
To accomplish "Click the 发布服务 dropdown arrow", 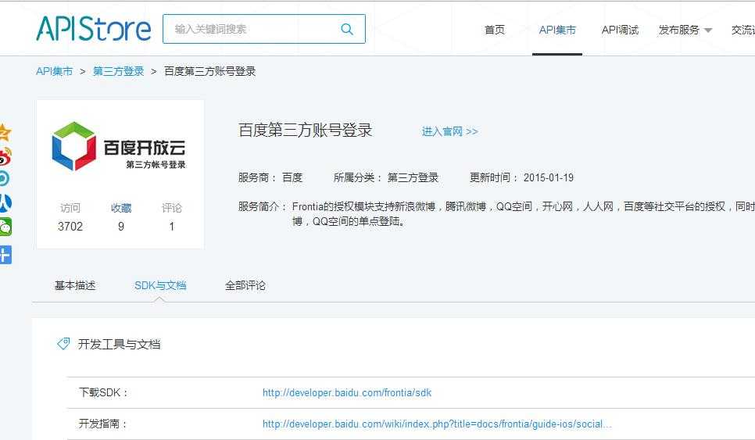I will tap(708, 30).
